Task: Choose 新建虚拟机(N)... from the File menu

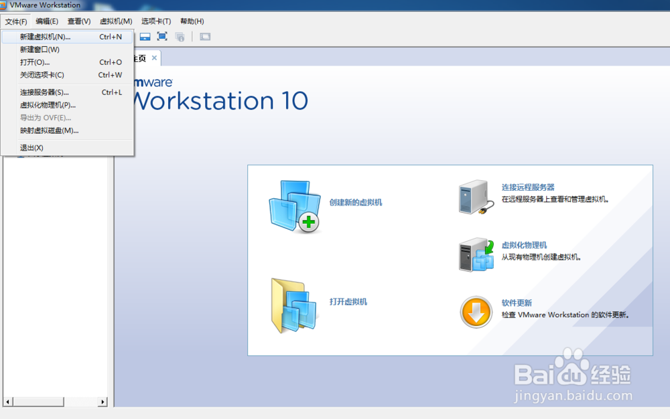Action: [x=68, y=37]
